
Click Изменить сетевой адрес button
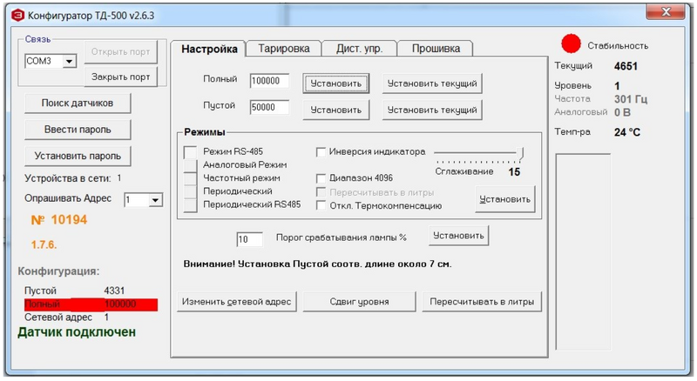(x=236, y=302)
